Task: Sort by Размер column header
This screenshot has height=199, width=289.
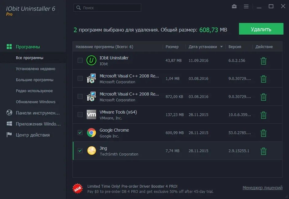Action: [x=172, y=47]
